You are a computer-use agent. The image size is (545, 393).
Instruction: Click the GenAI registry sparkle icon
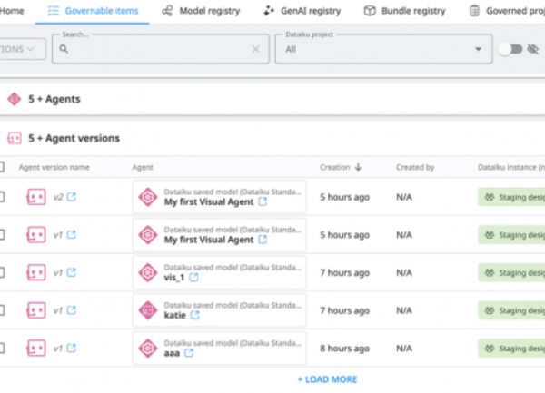coord(269,11)
